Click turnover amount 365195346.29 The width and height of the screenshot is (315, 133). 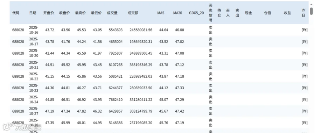pos(141,65)
